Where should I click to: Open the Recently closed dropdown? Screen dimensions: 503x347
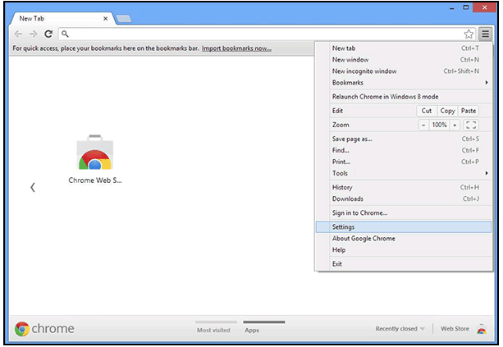click(400, 329)
